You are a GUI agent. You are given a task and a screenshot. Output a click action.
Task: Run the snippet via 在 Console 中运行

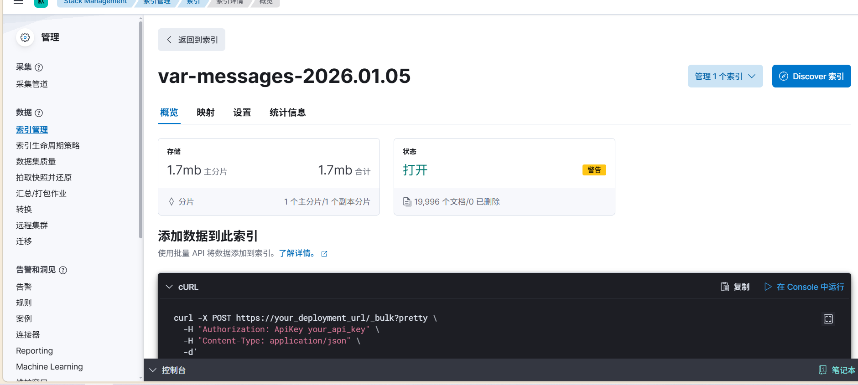pyautogui.click(x=804, y=287)
